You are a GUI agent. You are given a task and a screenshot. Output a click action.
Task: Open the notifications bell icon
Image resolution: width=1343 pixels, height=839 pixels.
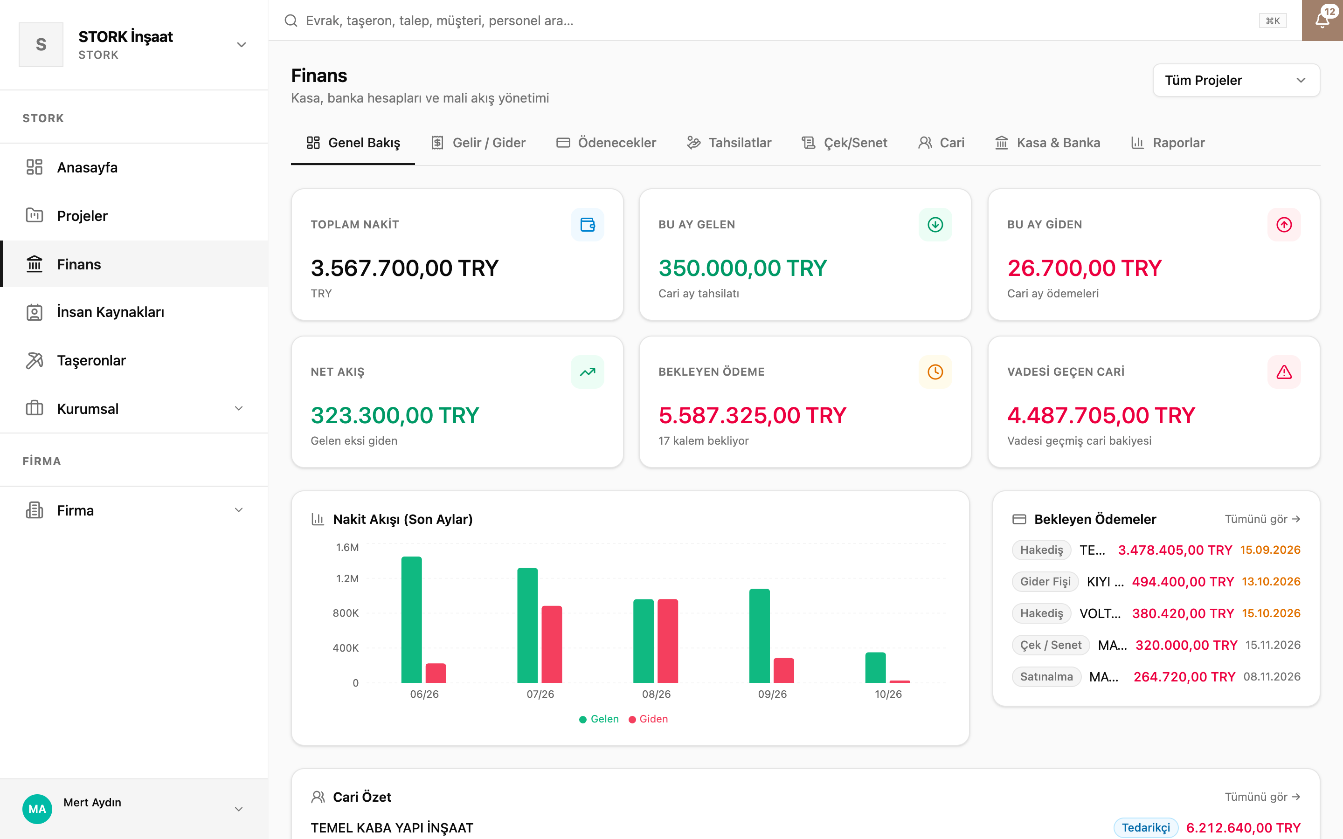(1322, 21)
